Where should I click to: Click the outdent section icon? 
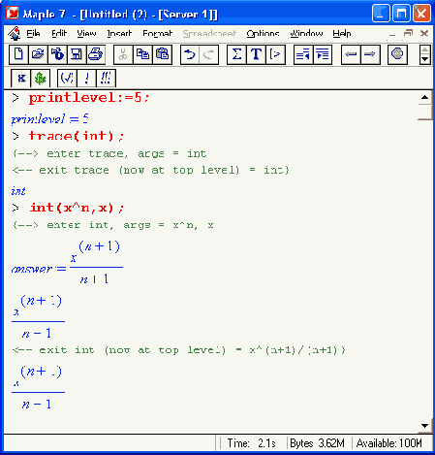tap(303, 54)
